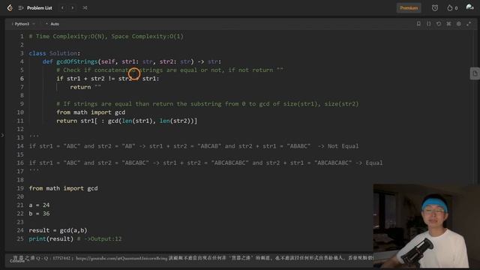Click the Console label at bottom left
This screenshot has width=480, height=270.
pyautogui.click(x=16, y=261)
